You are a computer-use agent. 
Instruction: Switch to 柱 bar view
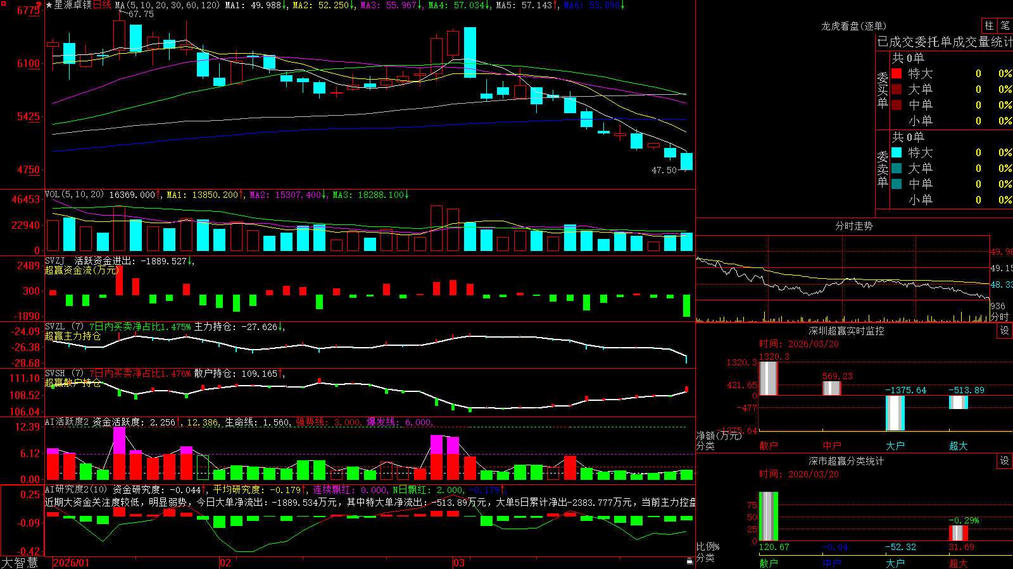989,25
